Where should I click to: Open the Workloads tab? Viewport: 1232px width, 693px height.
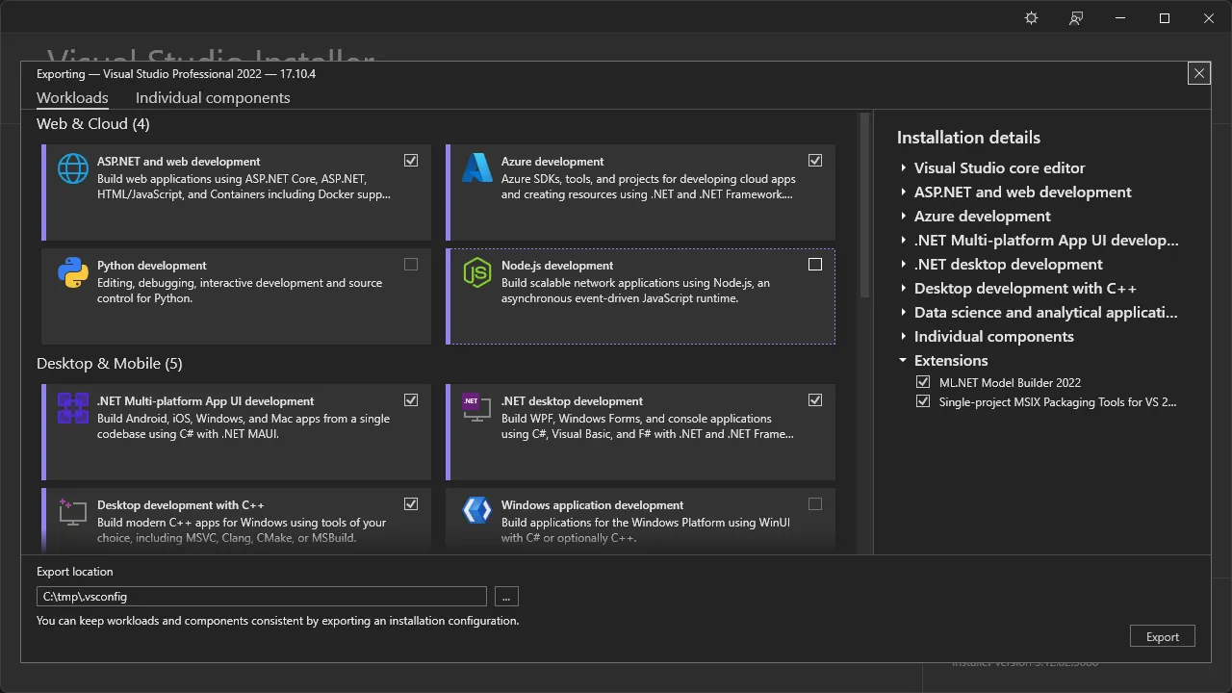72,97
